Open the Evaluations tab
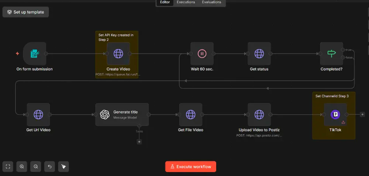369x176 pixels. pyautogui.click(x=211, y=2)
